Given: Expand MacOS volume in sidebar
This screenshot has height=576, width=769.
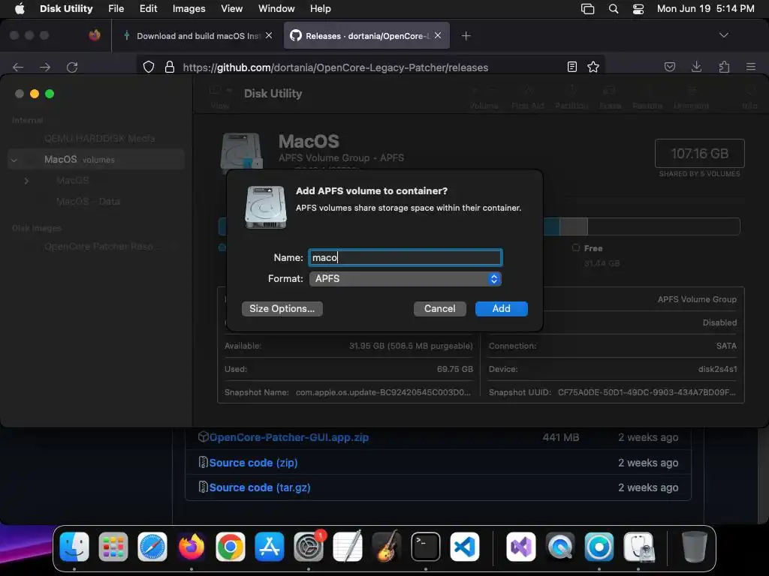Looking at the screenshot, I should tap(26, 181).
